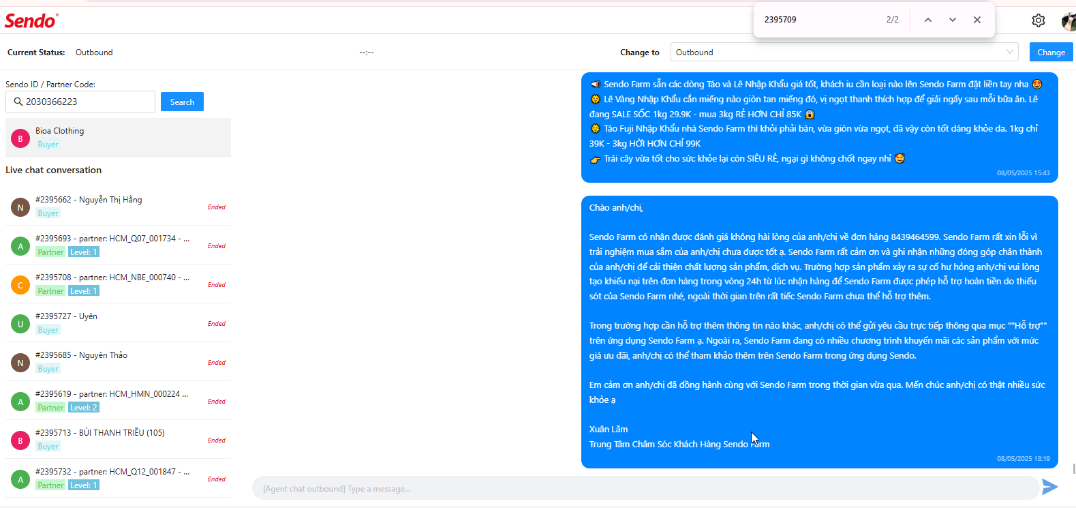Click the message starting Chào anh/chị
Image resolution: width=1076 pixels, height=510 pixels.
click(x=820, y=332)
